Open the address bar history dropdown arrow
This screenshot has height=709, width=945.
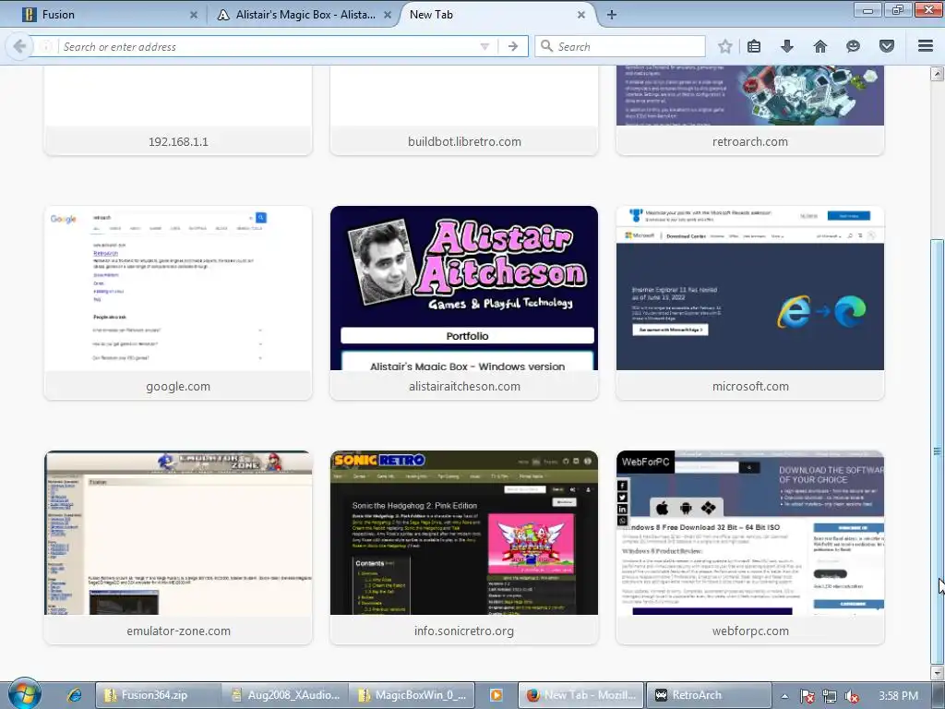(484, 46)
